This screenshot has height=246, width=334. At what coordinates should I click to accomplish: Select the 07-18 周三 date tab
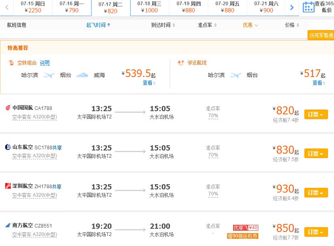149,7
